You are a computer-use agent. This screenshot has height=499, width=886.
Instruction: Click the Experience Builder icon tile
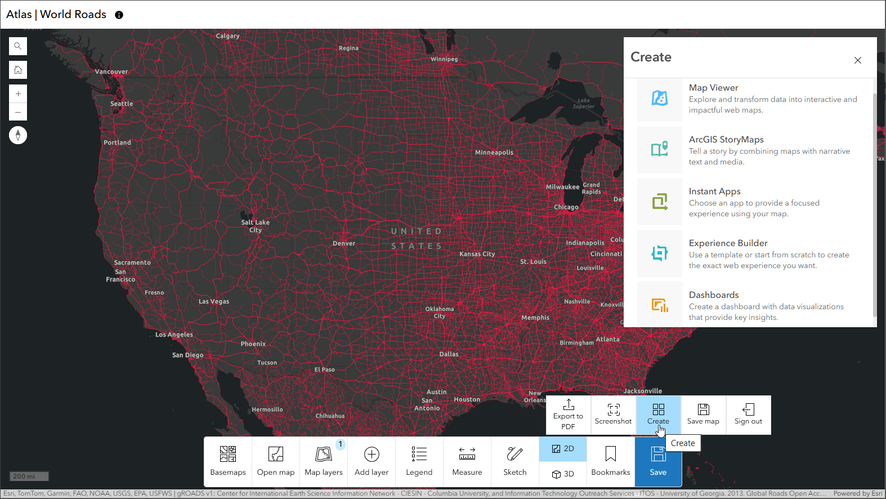point(660,253)
